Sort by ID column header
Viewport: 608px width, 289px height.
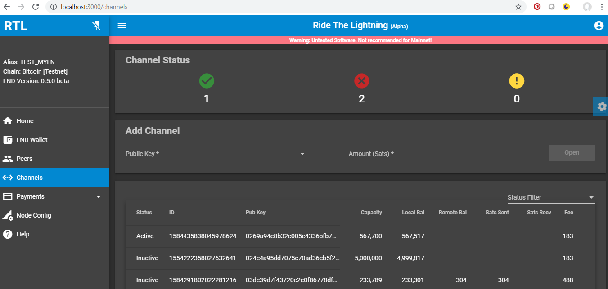[171, 213]
